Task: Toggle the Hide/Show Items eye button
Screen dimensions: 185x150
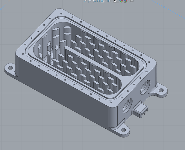Action: (x=115, y=1)
